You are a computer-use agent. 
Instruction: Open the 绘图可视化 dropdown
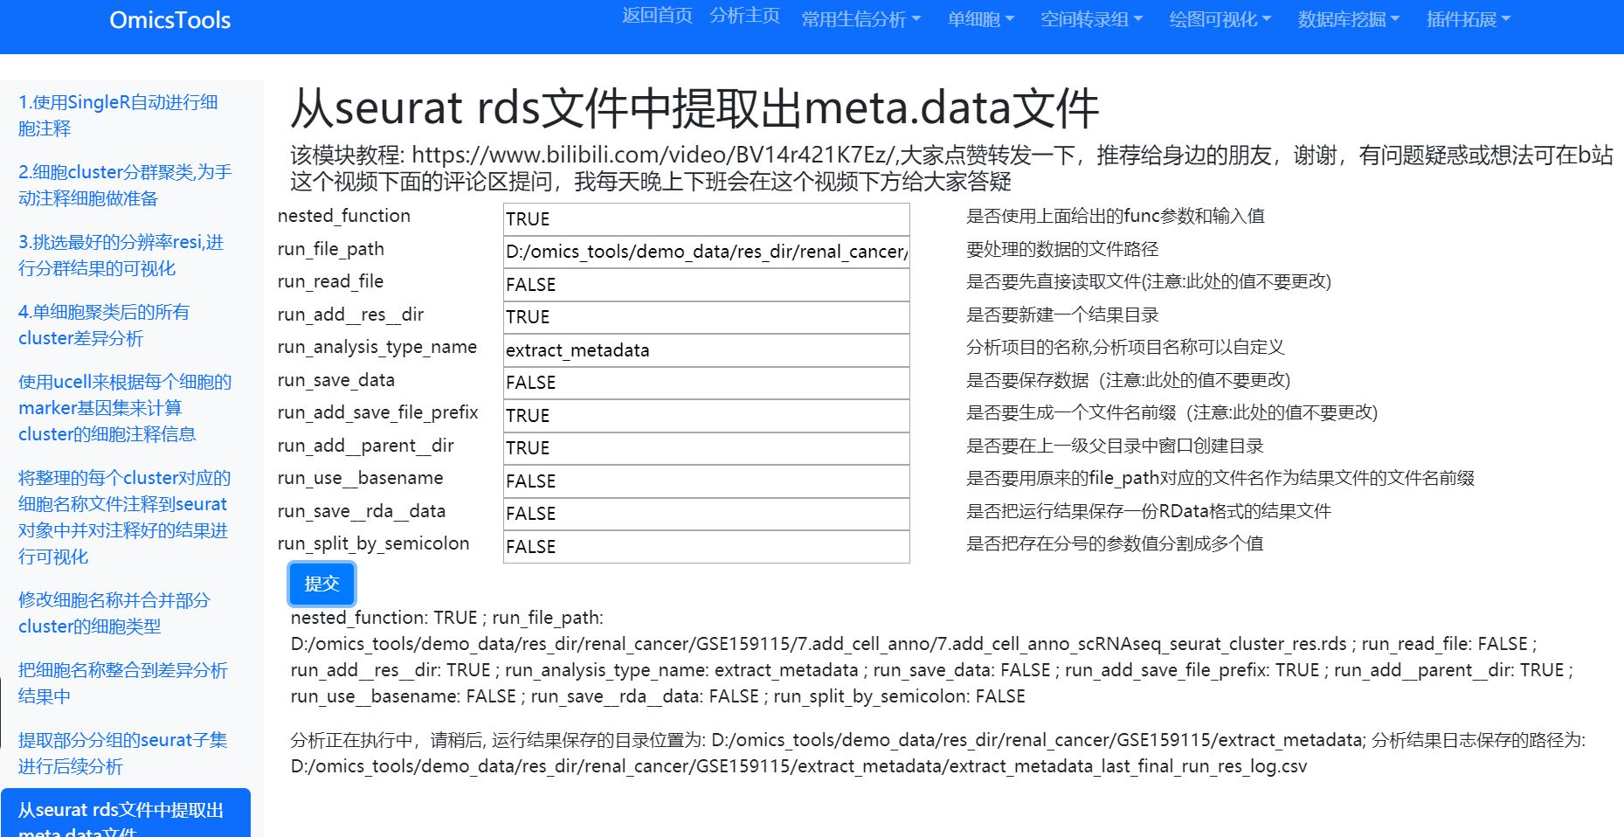(x=1220, y=19)
